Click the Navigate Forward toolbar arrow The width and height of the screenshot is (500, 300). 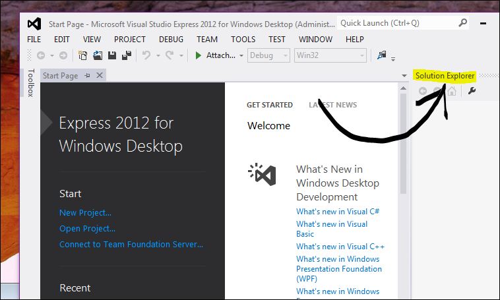(63, 55)
